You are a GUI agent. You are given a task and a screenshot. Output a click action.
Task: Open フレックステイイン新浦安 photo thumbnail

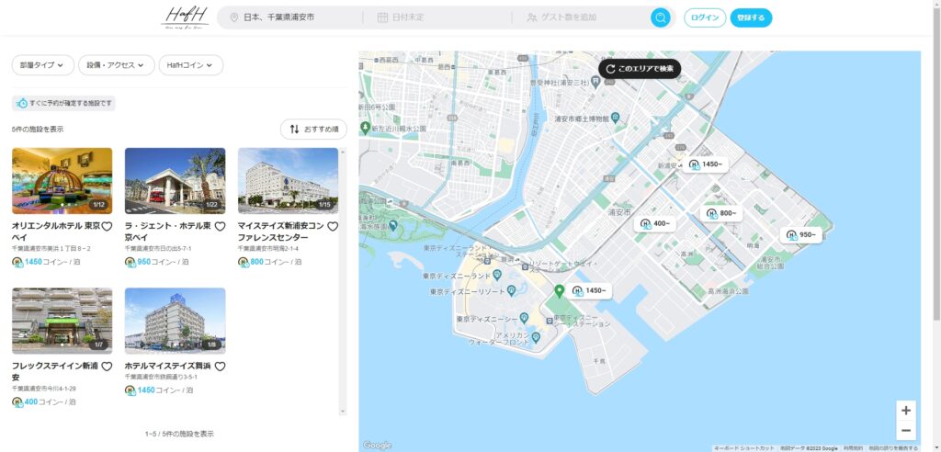coord(62,321)
